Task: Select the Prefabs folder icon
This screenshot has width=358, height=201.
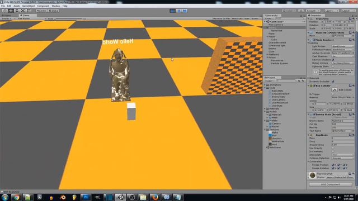Action: coord(267,121)
